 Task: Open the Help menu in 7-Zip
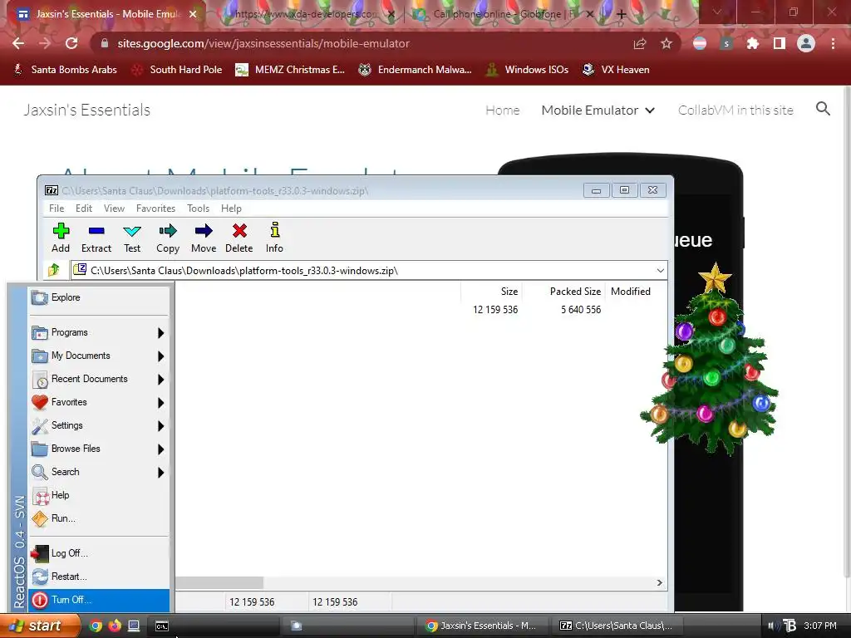tap(231, 209)
